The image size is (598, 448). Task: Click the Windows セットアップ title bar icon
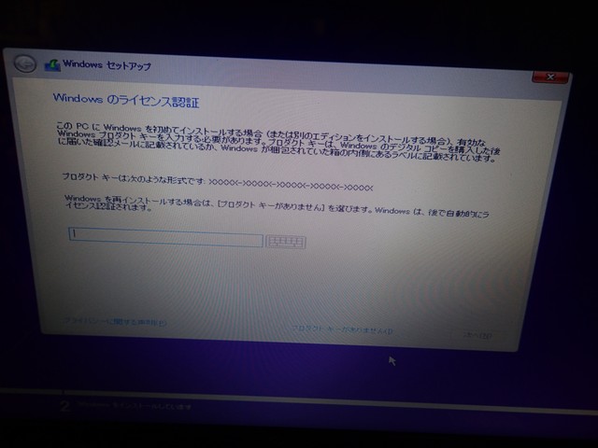pyautogui.click(x=52, y=65)
